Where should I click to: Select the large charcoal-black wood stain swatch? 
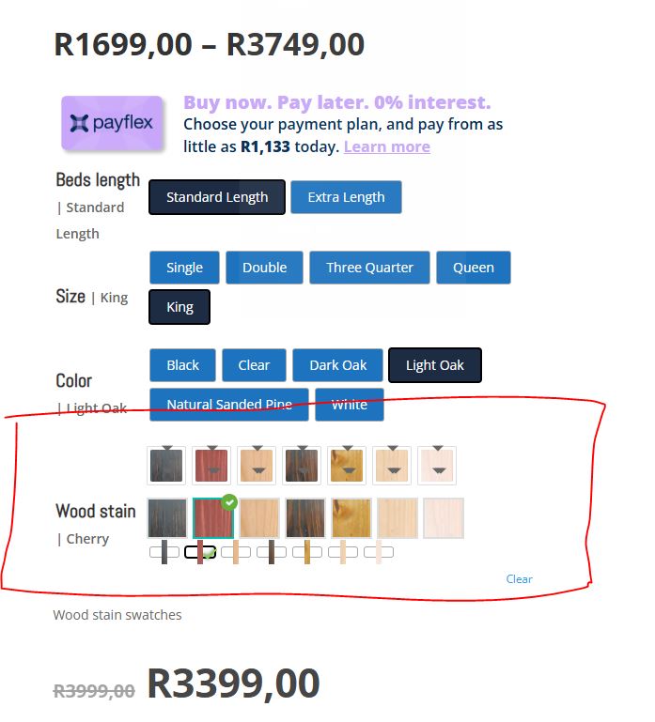[x=166, y=518]
